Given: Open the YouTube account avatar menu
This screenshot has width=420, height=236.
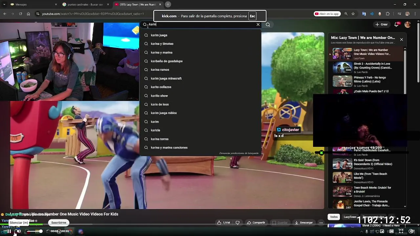Looking at the screenshot, I should [x=408, y=25].
